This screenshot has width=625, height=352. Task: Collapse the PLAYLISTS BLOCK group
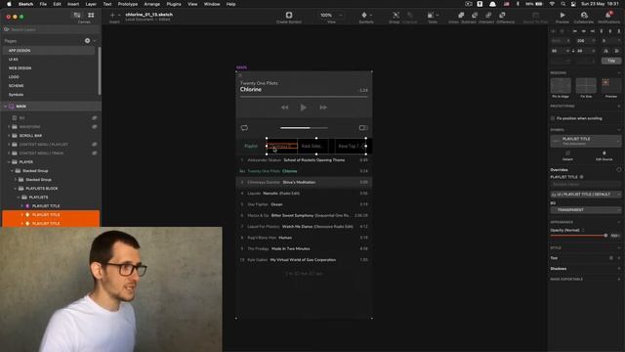(x=16, y=189)
